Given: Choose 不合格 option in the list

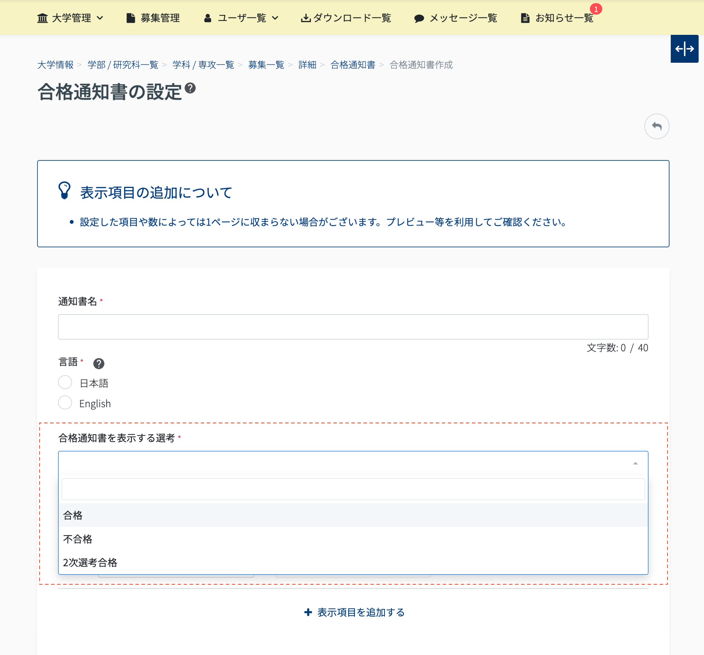Looking at the screenshot, I should click(x=78, y=539).
